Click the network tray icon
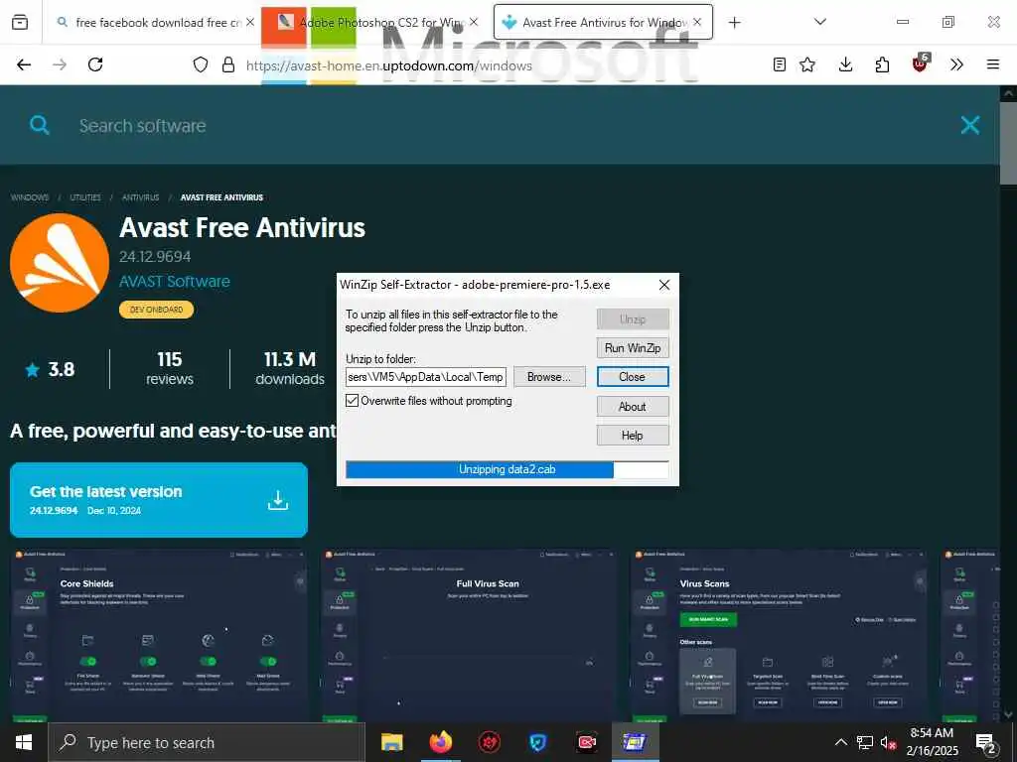This screenshot has height=762, width=1017. [865, 742]
